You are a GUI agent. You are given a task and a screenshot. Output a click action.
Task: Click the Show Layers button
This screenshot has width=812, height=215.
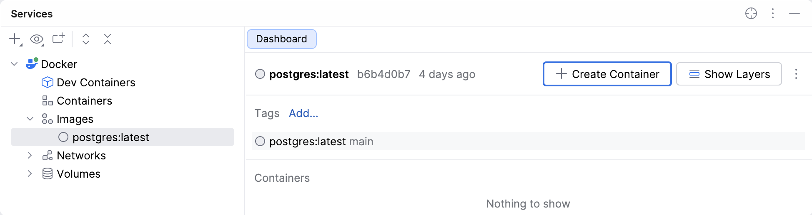[729, 74]
